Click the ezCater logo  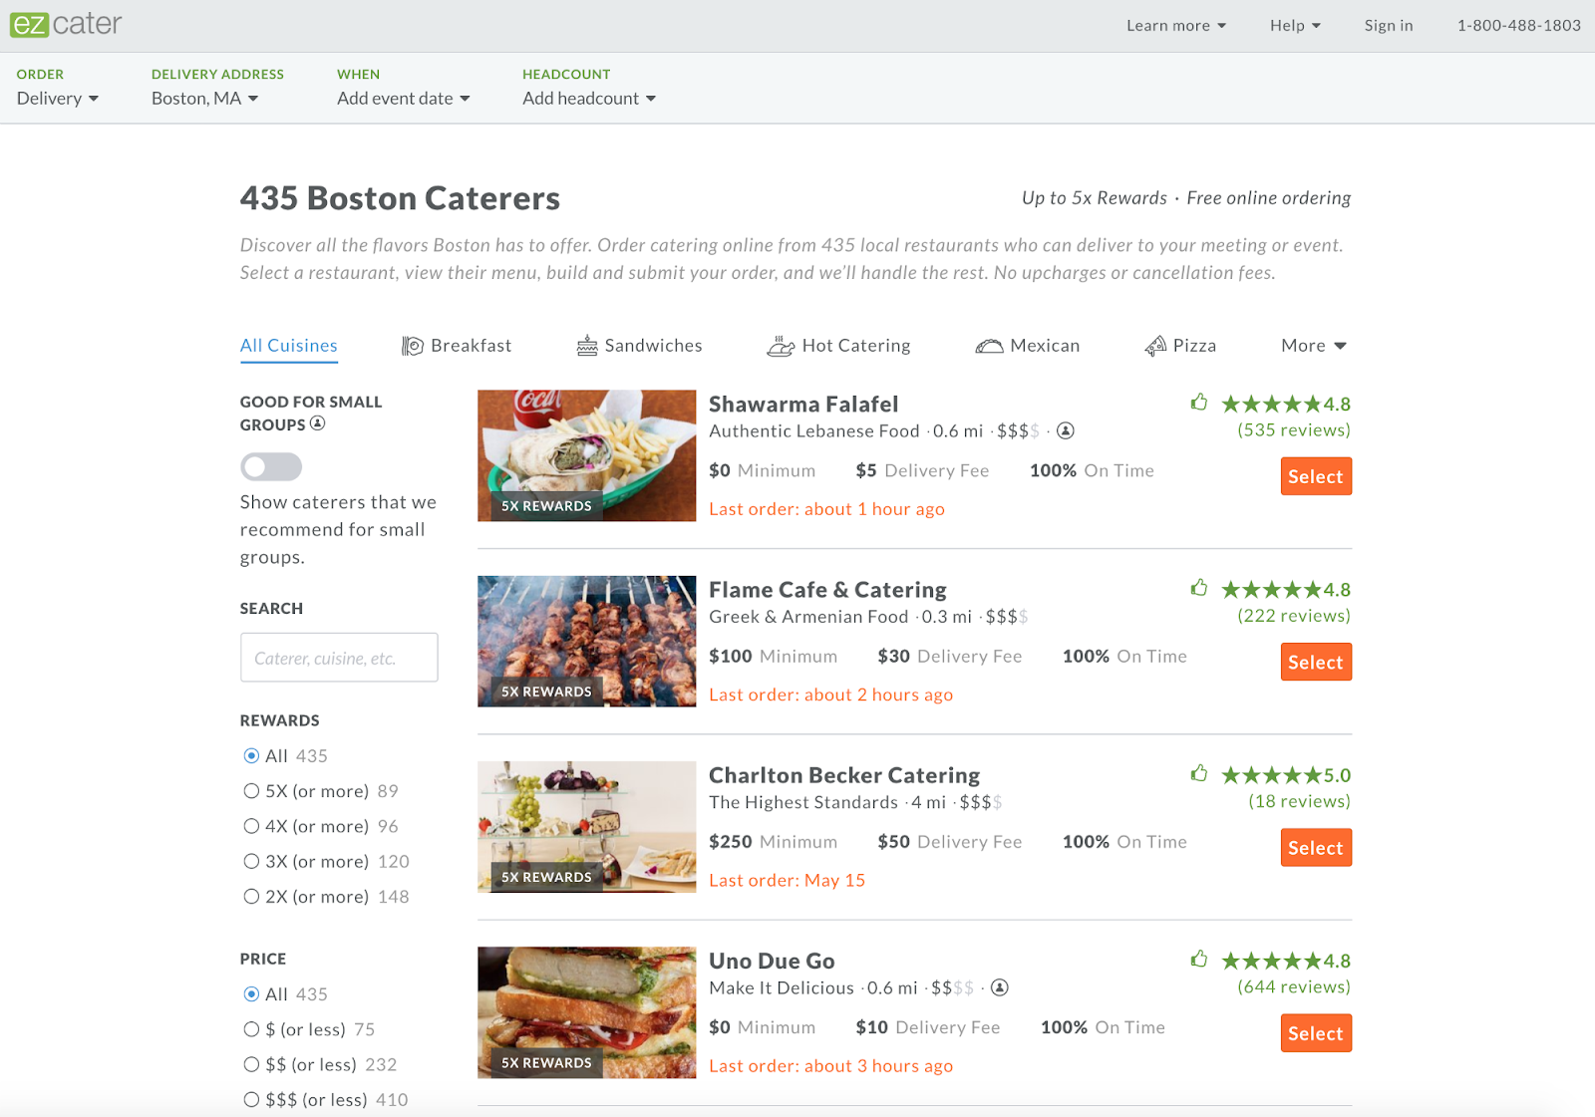point(66,23)
